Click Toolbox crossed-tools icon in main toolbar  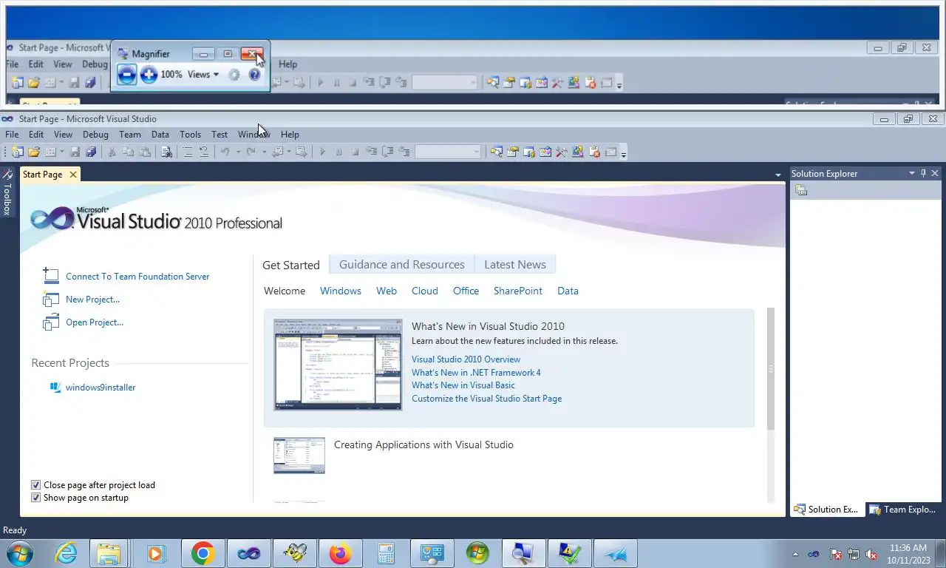click(x=561, y=152)
